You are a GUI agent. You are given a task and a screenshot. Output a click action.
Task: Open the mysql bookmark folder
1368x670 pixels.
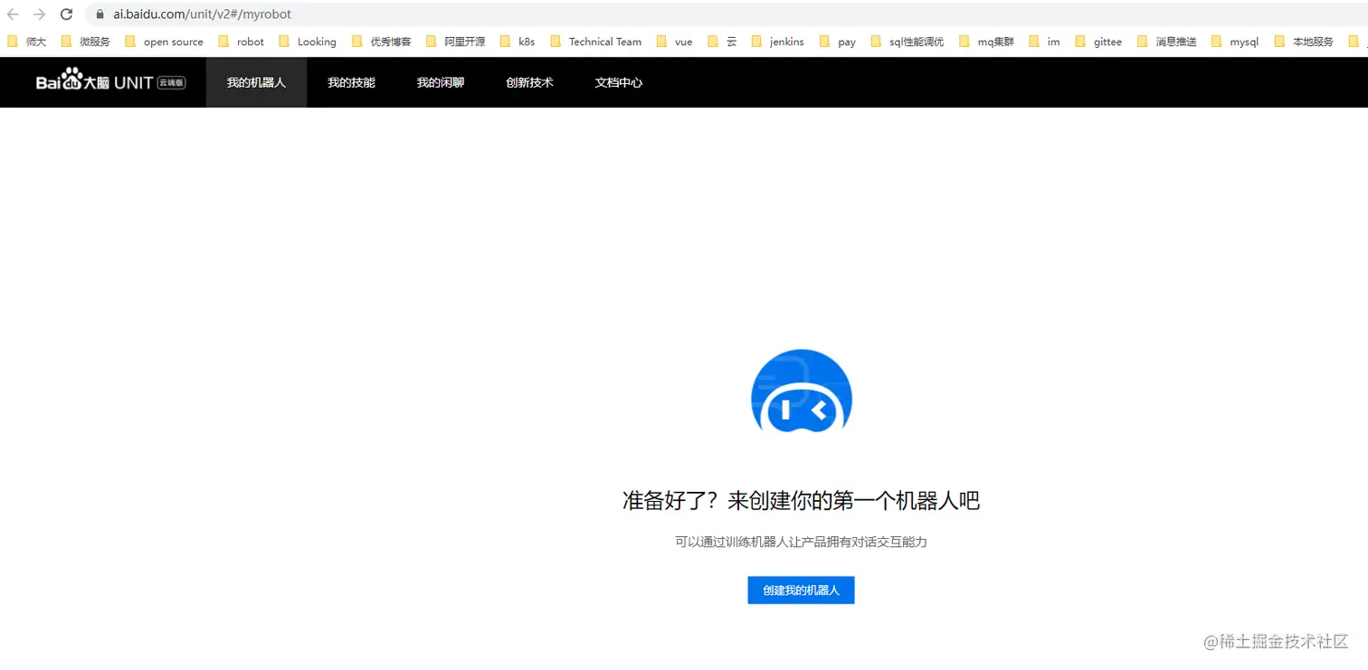click(x=1234, y=42)
